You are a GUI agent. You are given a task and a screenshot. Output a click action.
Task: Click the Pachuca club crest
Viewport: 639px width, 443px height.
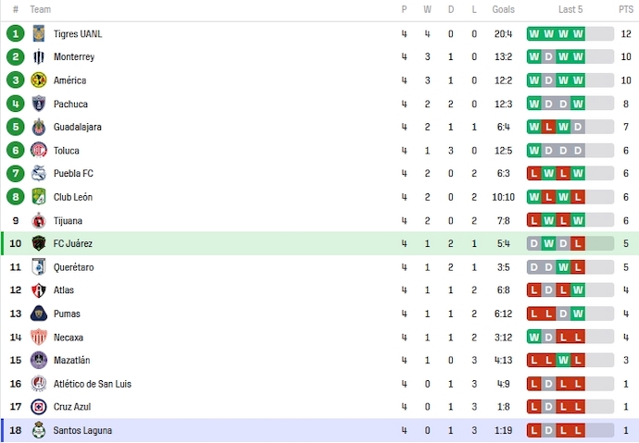pyautogui.click(x=39, y=104)
